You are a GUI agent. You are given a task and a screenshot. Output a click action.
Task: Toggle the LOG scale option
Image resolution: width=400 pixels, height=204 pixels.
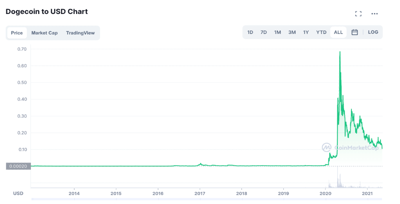click(x=373, y=32)
